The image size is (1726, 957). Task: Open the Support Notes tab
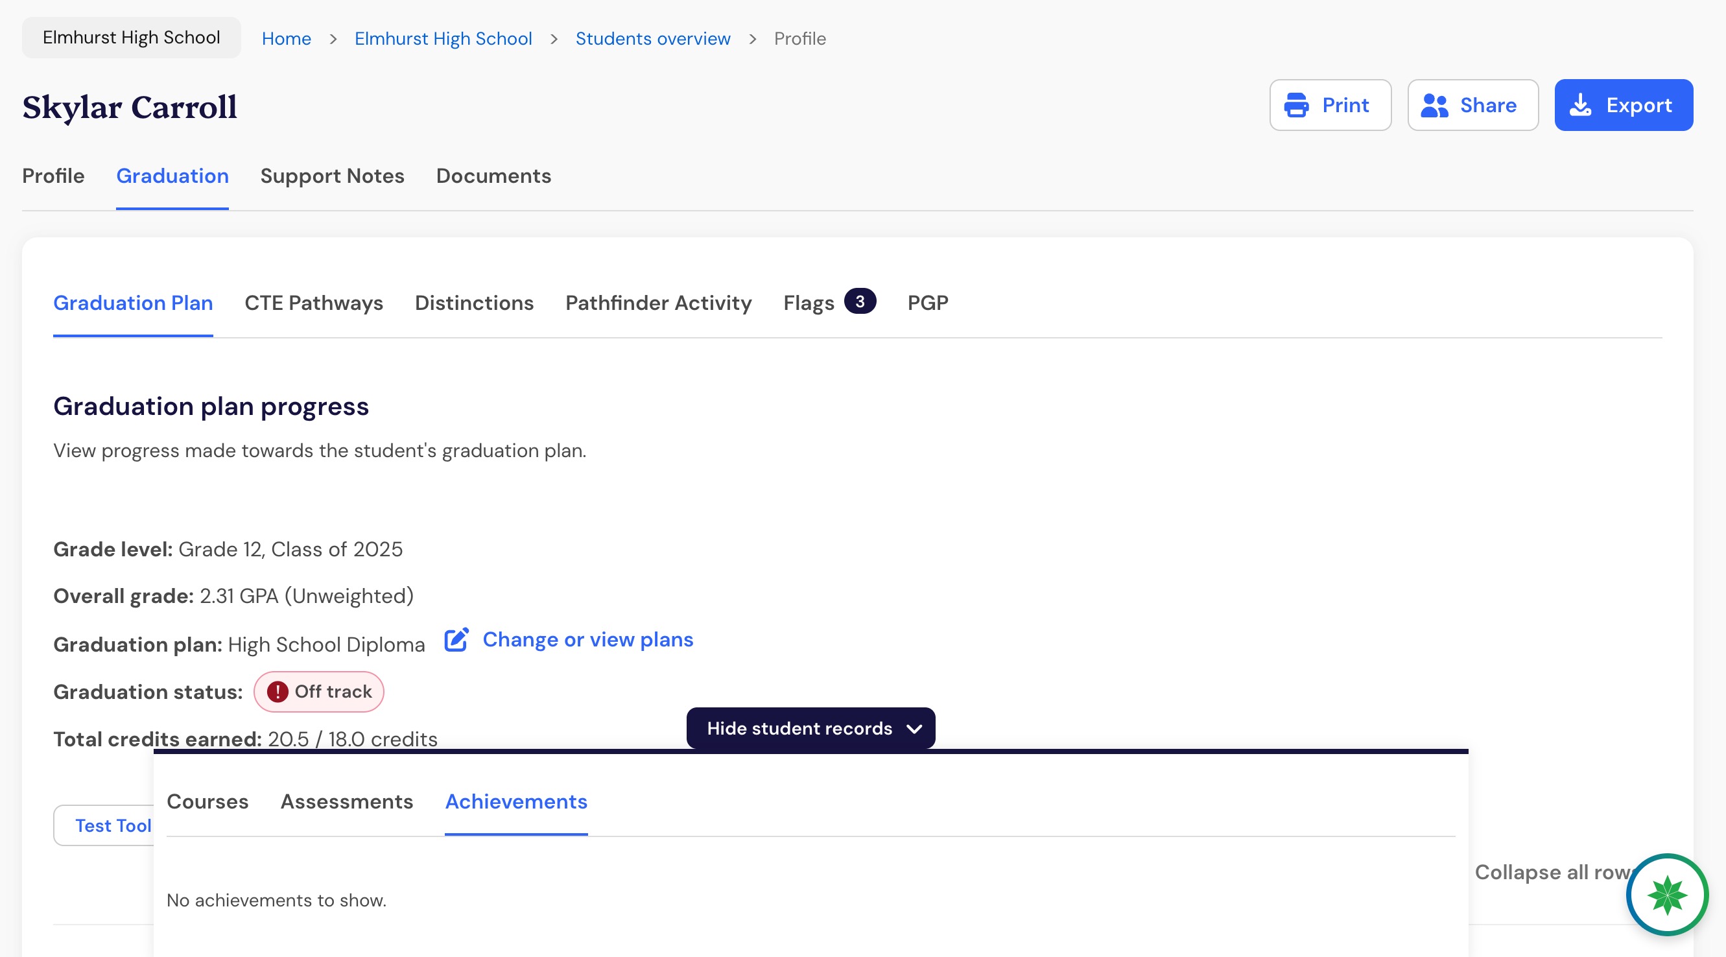click(x=333, y=176)
